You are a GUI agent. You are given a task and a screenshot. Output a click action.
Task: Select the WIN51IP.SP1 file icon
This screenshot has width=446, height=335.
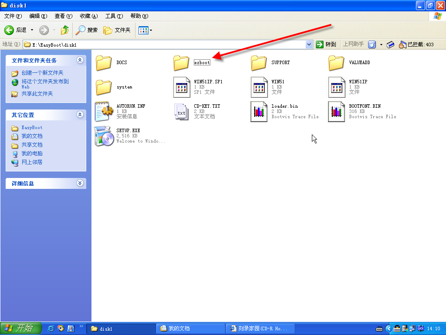click(182, 87)
